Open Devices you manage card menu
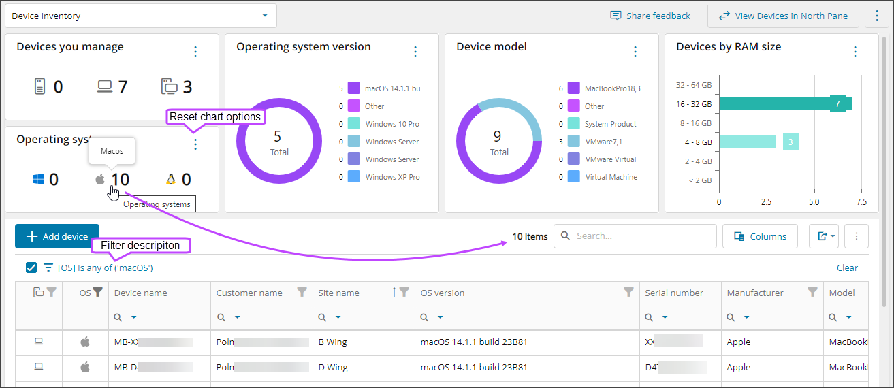Viewport: 894px width, 388px height. (195, 52)
